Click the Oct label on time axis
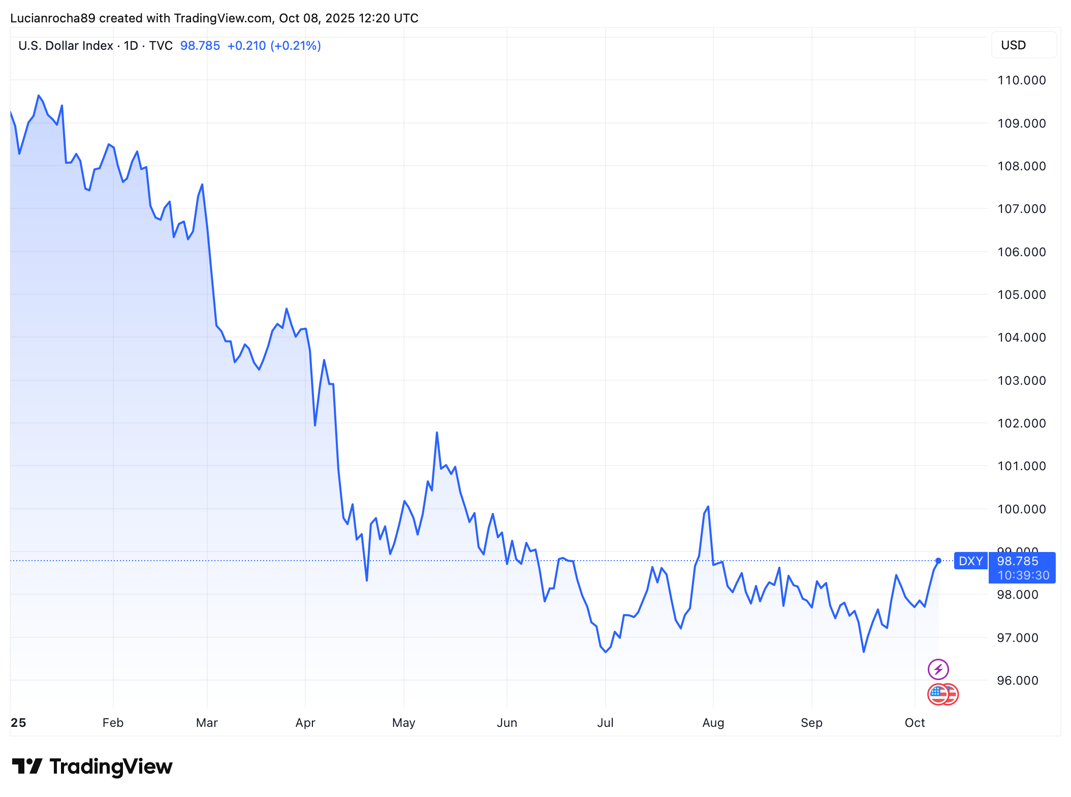This screenshot has width=1071, height=797. click(915, 722)
